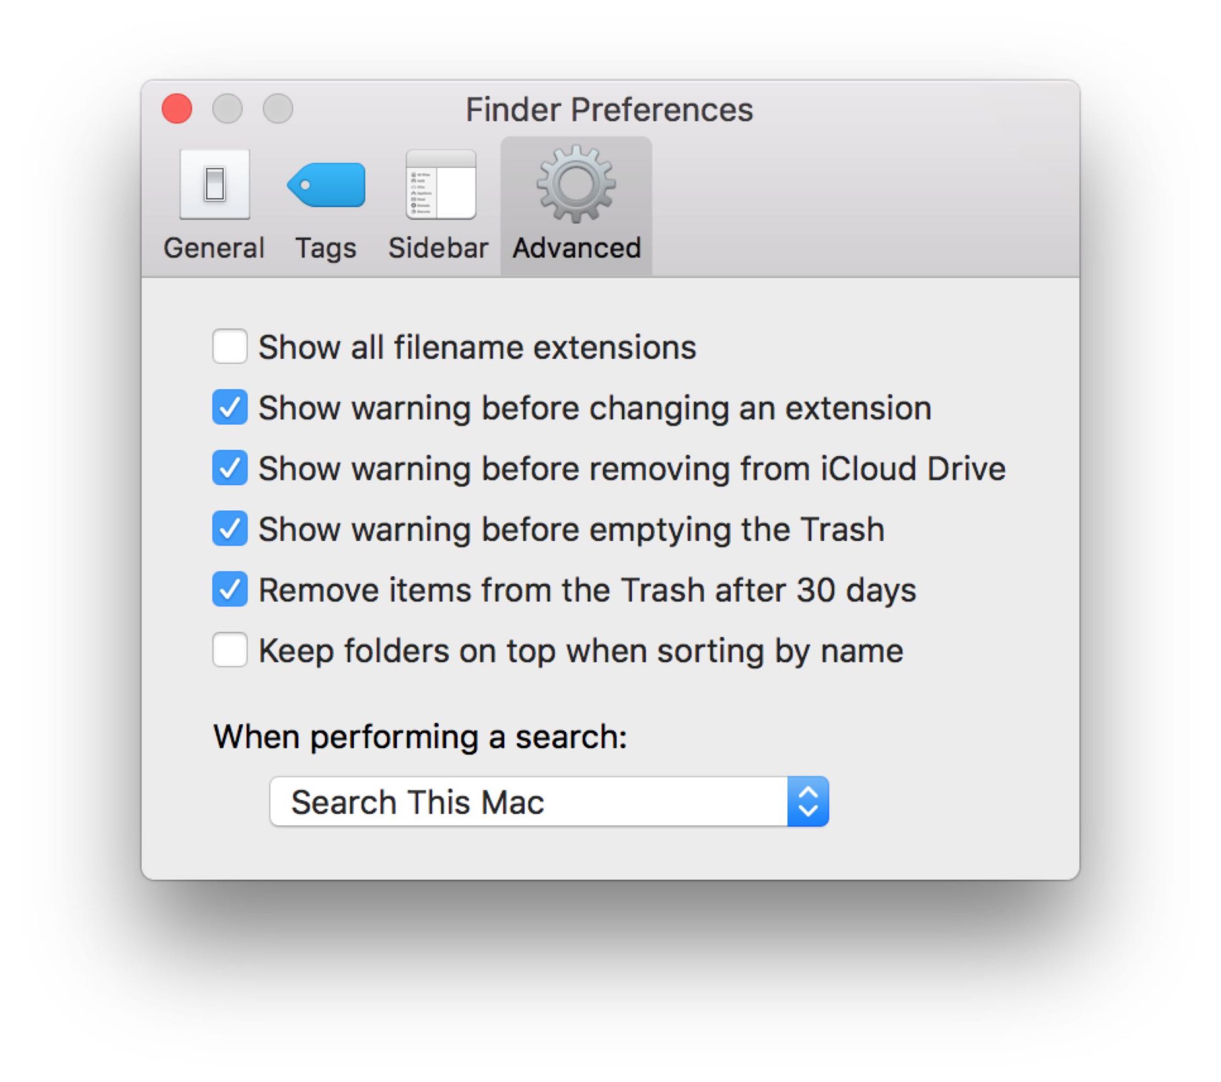Disable warning before changing an extension

[x=230, y=407]
